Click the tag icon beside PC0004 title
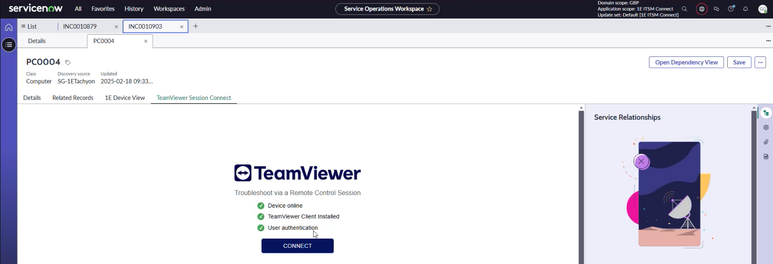The image size is (773, 264). point(68,62)
